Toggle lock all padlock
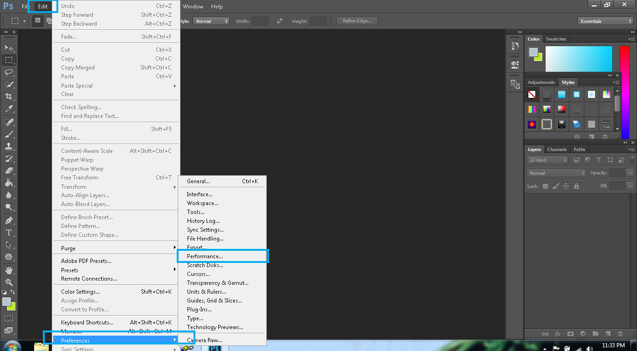The height and width of the screenshot is (351, 637). tap(576, 186)
